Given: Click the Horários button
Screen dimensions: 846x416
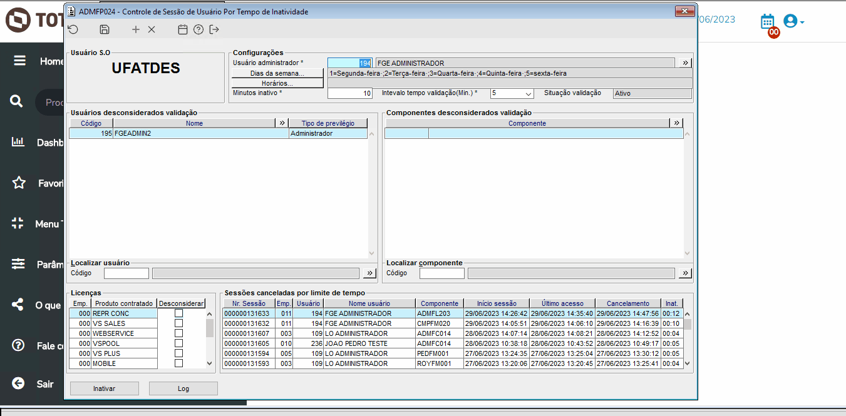Looking at the screenshot, I should coord(277,83).
